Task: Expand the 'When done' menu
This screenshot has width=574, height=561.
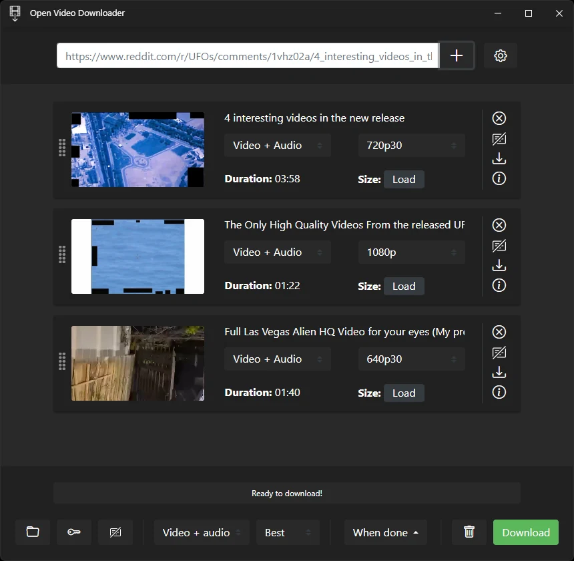Action: click(386, 532)
